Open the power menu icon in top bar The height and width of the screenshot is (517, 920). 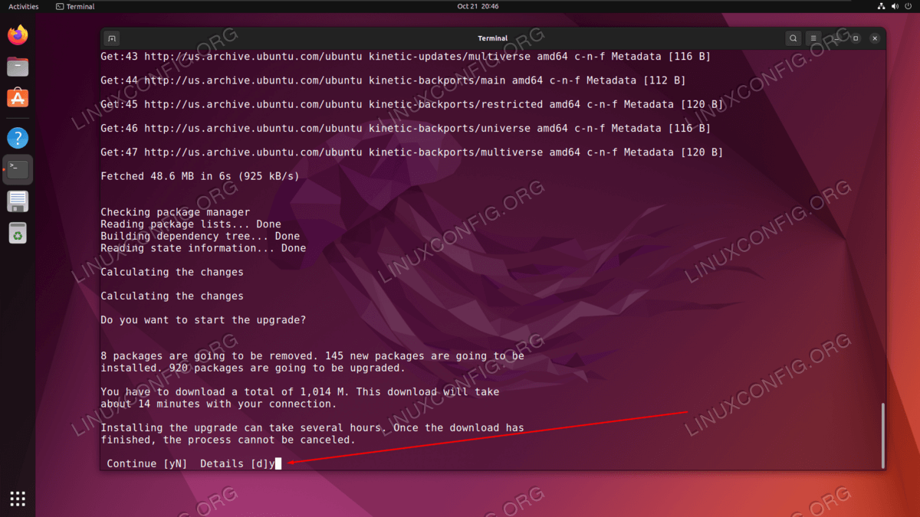point(909,6)
